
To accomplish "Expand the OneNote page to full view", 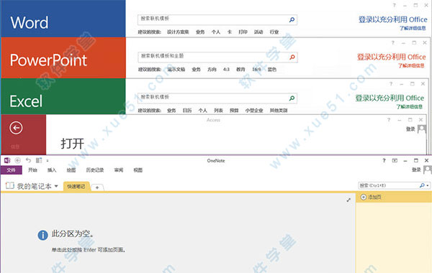I will (x=348, y=200).
